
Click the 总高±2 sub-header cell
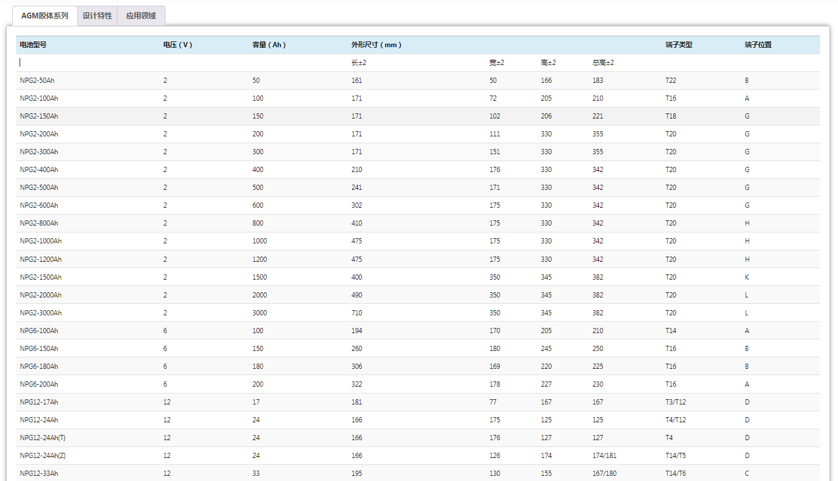pyautogui.click(x=603, y=63)
